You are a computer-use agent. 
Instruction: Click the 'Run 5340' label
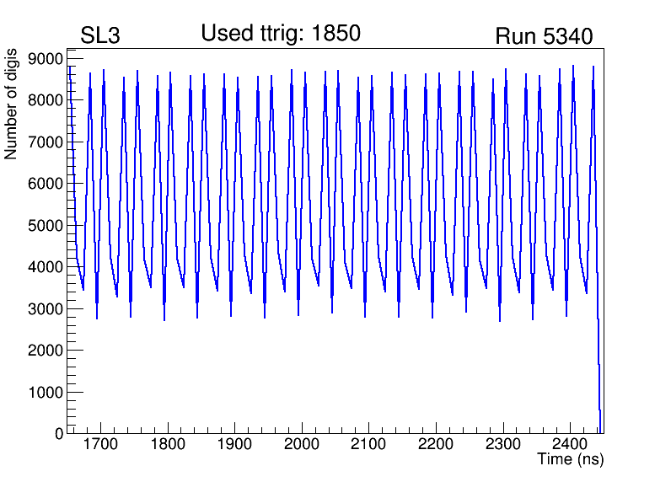pos(544,36)
